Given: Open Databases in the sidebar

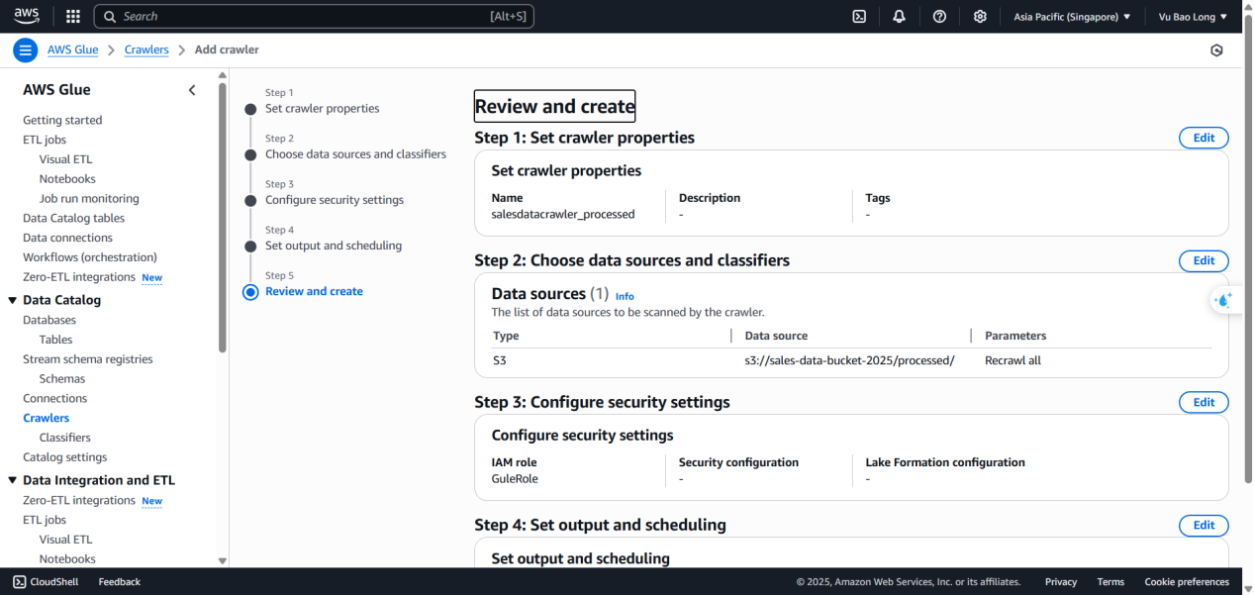Looking at the screenshot, I should click(49, 320).
